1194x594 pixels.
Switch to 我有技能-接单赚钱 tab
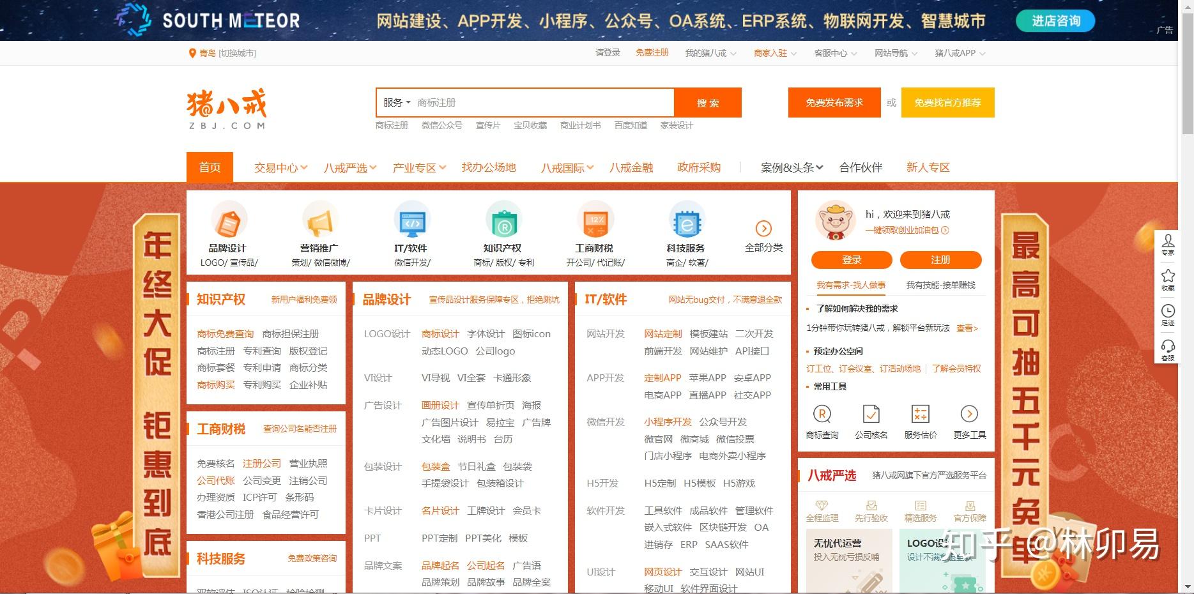[940, 285]
